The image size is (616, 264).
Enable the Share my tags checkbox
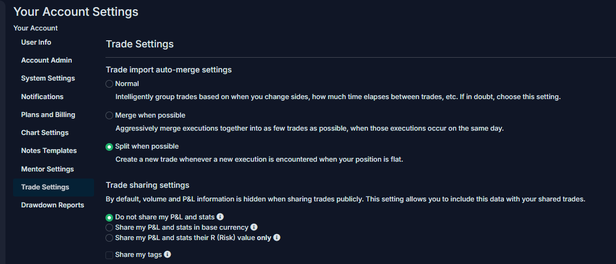(x=109, y=255)
